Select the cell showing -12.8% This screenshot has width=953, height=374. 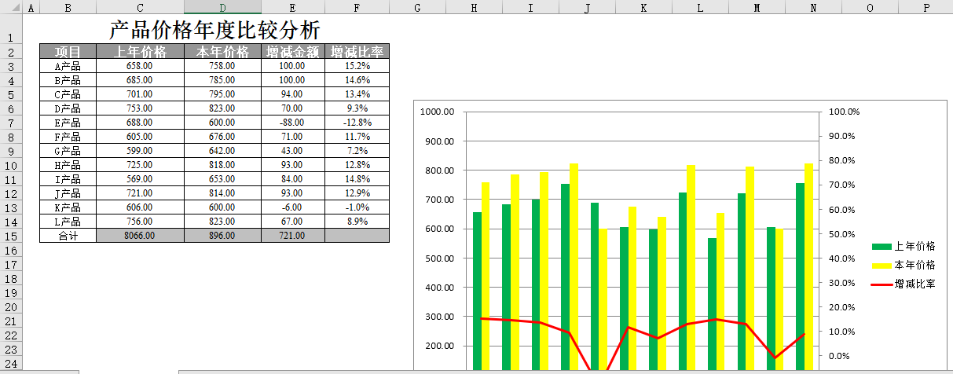(357, 123)
